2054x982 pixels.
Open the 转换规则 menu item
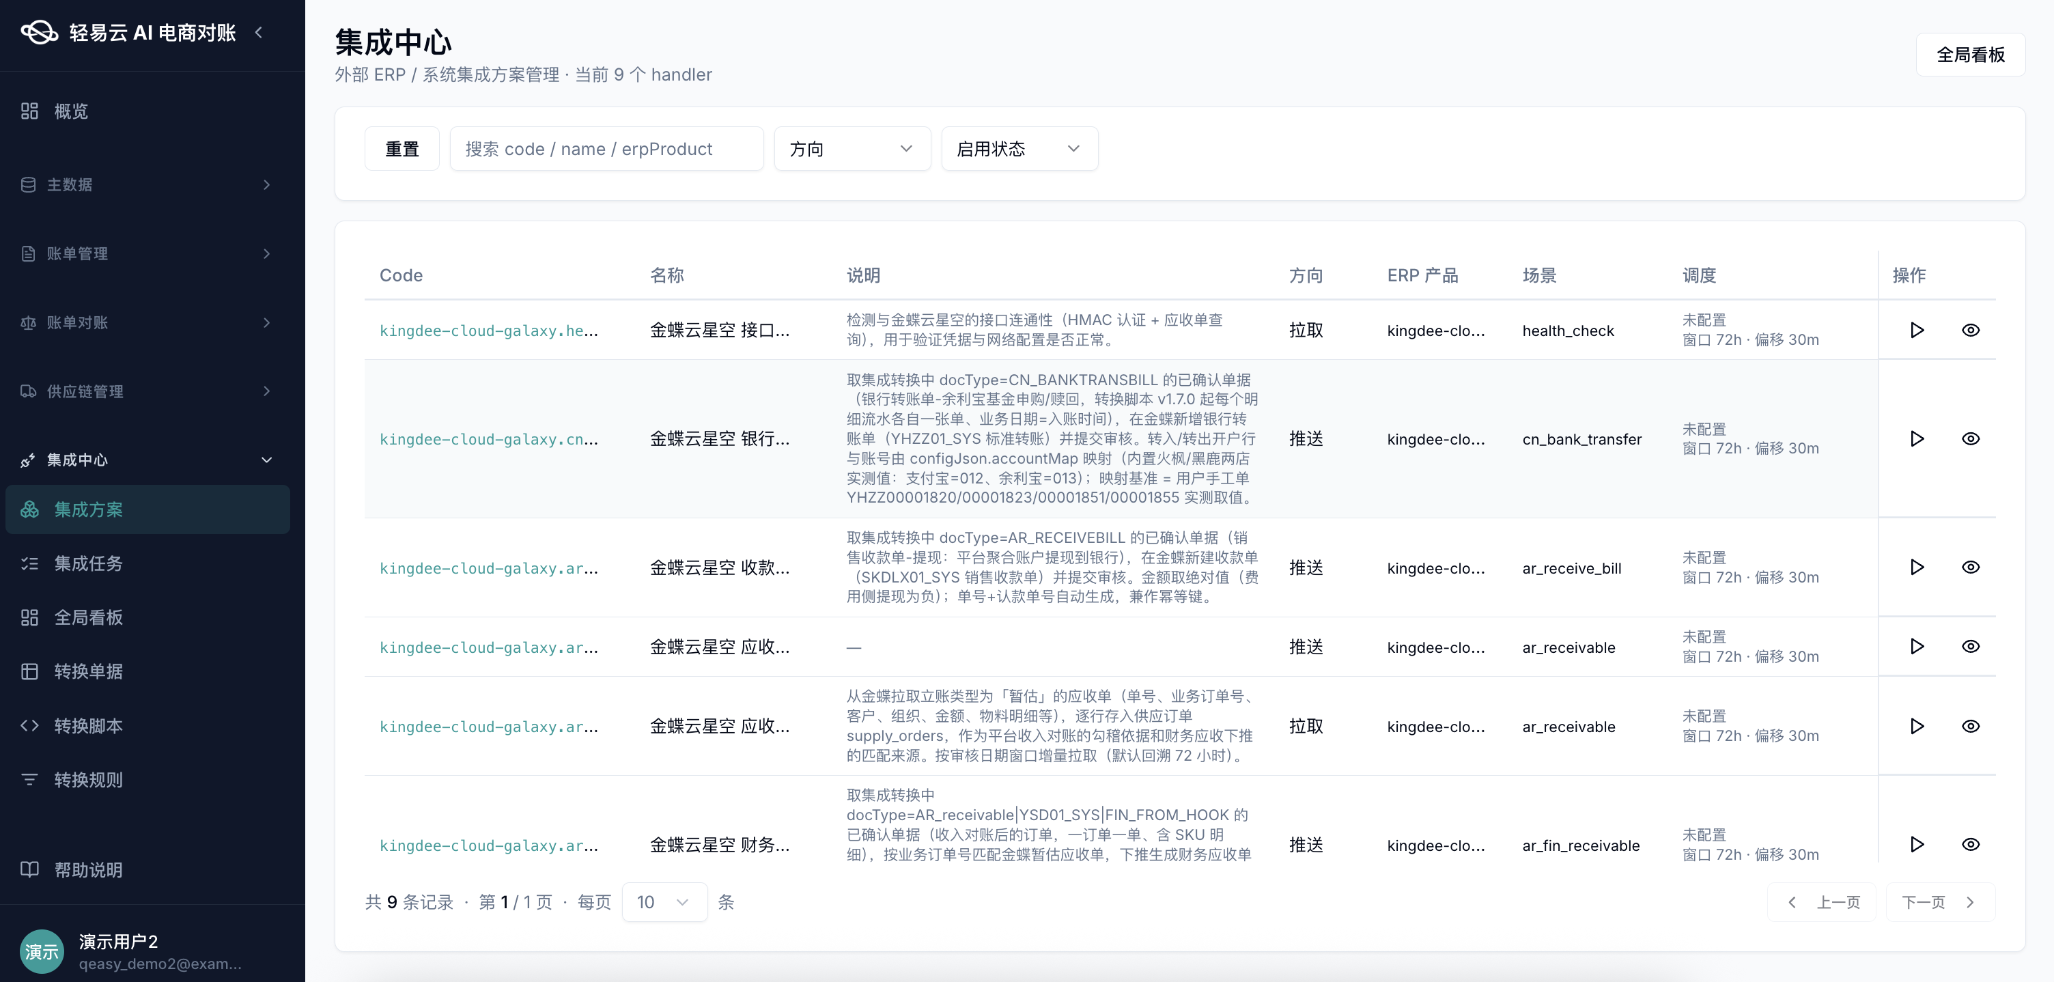point(147,779)
